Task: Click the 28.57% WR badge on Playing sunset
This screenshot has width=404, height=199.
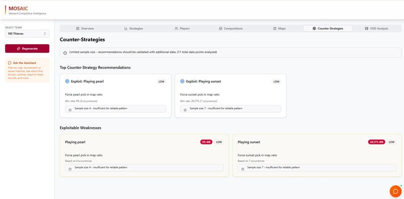Action: (376, 142)
